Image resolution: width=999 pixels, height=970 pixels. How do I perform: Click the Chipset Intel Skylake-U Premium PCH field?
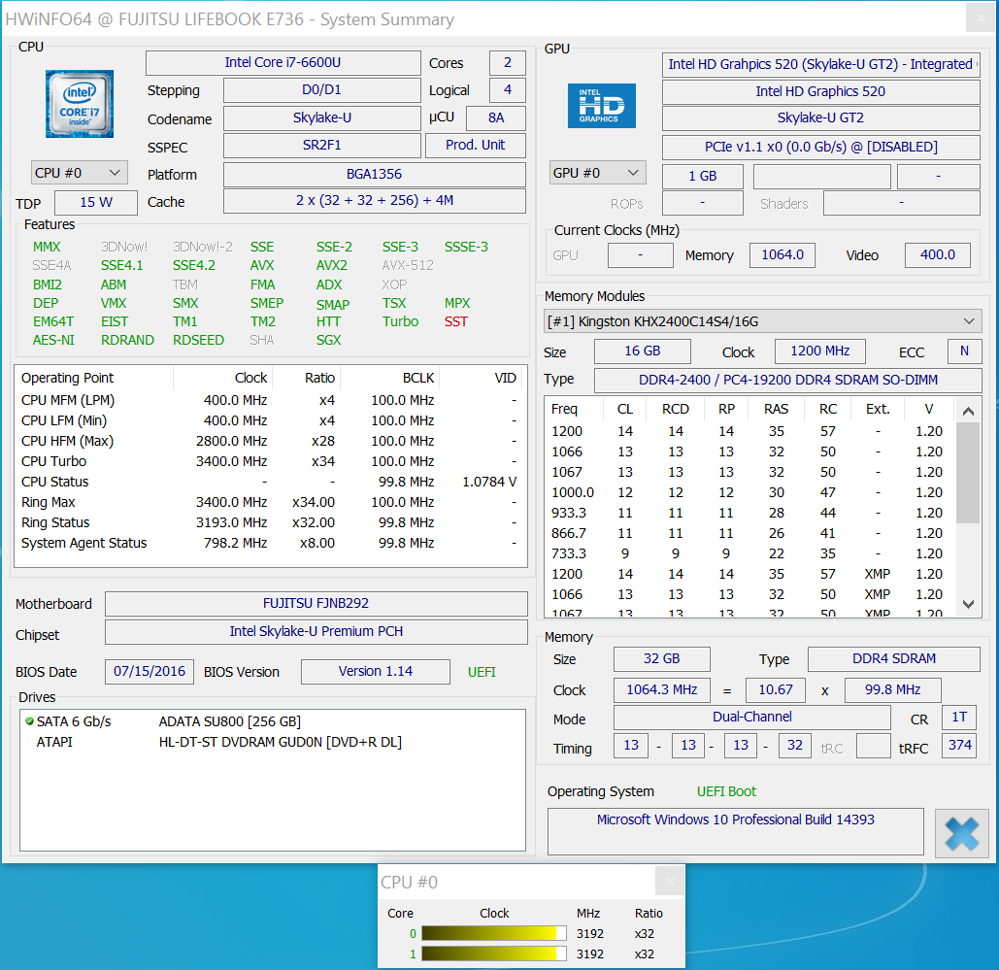coord(316,631)
